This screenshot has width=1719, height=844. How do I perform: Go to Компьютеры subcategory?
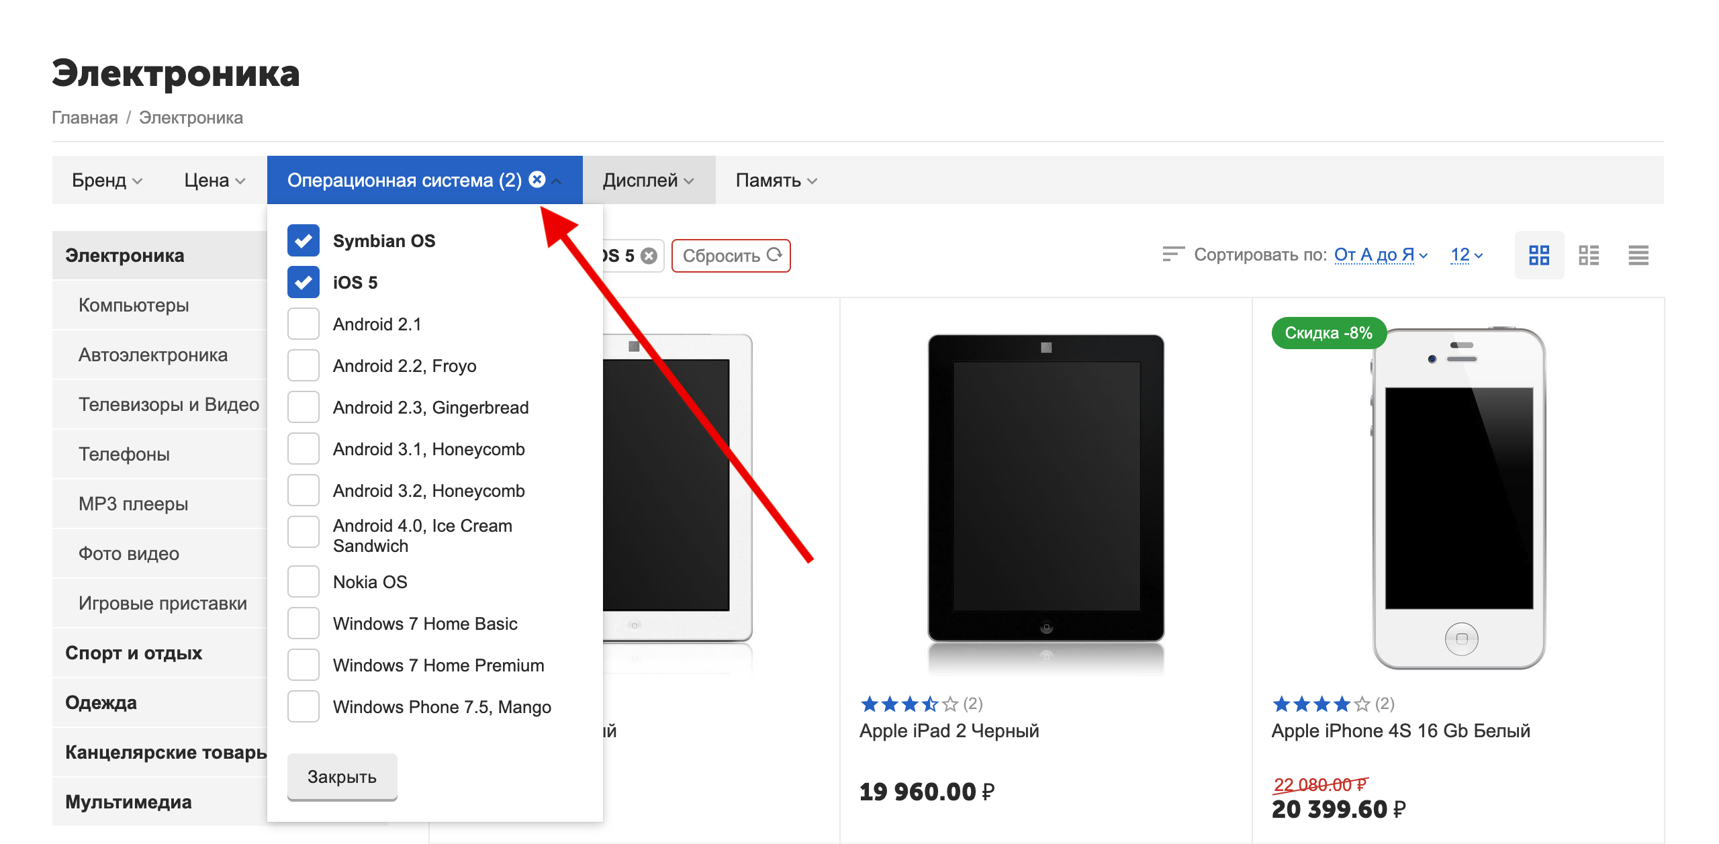click(160, 305)
